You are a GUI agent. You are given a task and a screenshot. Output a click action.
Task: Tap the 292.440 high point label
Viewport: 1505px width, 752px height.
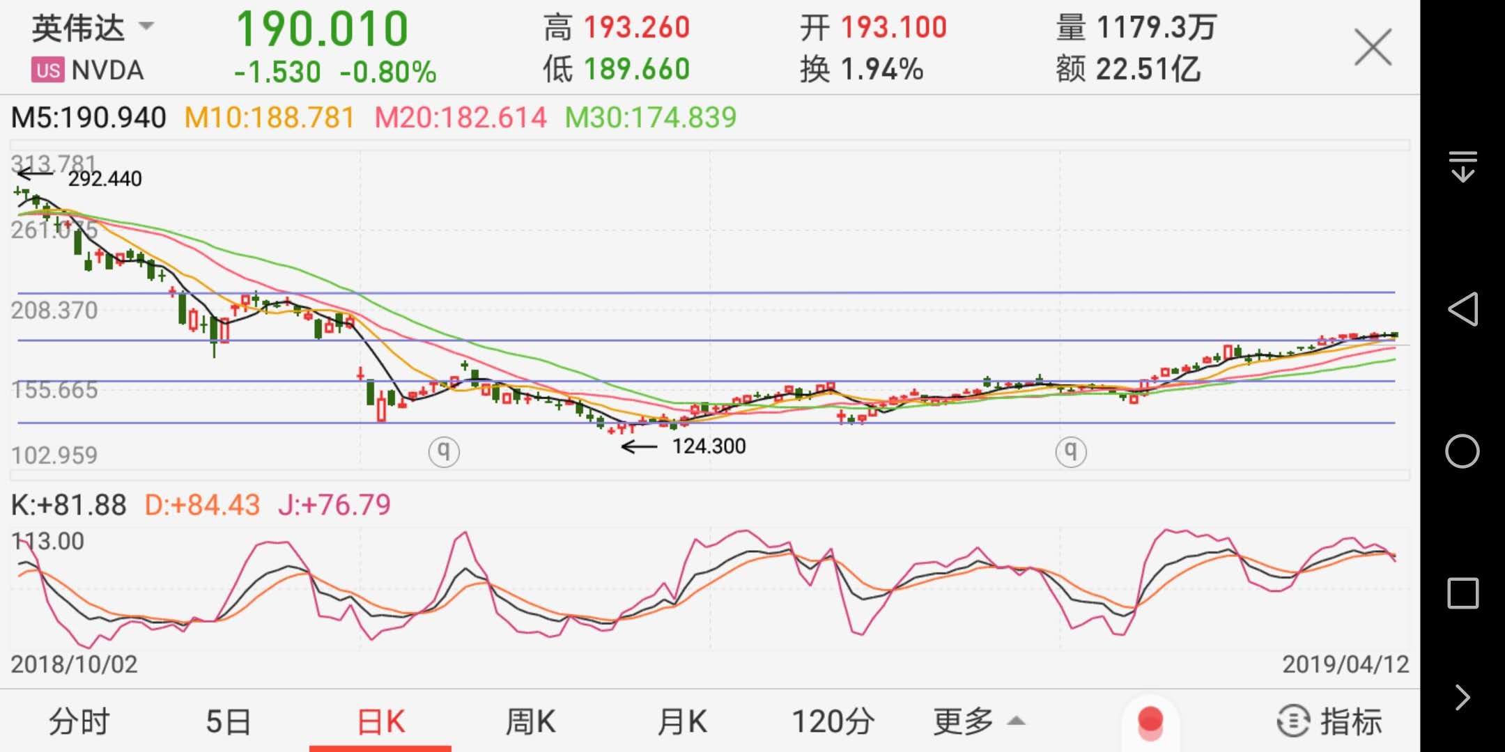pos(105,179)
